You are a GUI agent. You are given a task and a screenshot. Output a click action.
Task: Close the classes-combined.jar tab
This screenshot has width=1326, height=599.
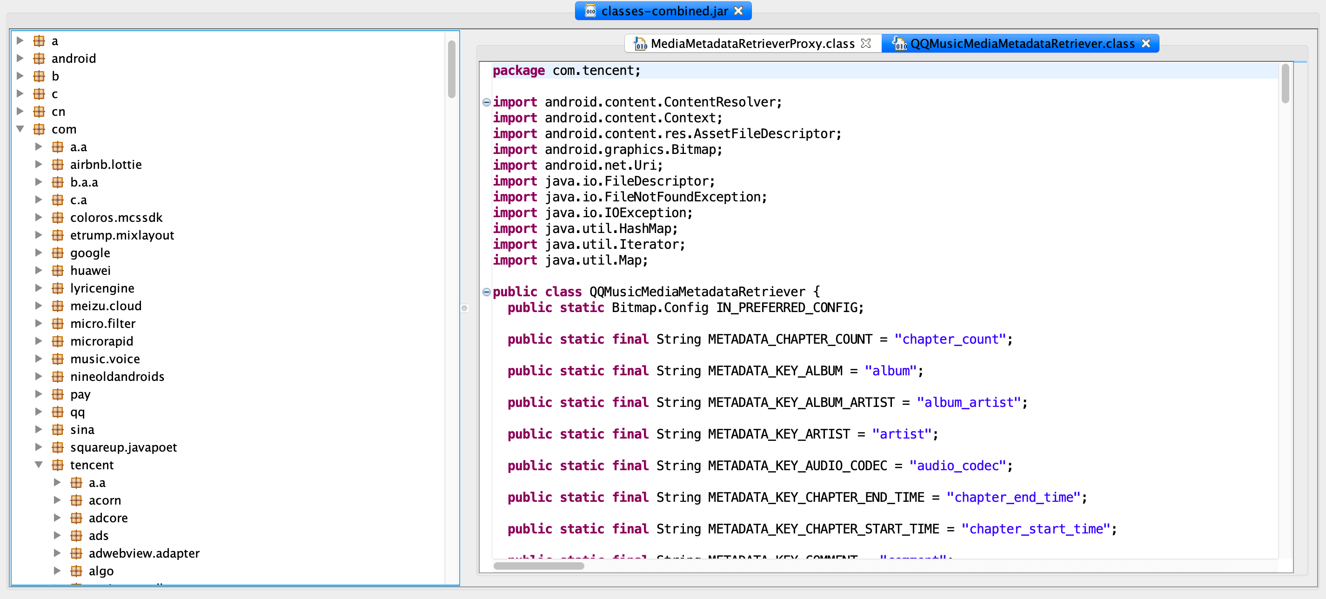click(738, 11)
